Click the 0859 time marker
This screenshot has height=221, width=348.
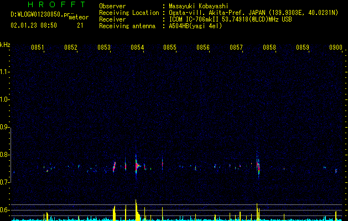(303, 47)
